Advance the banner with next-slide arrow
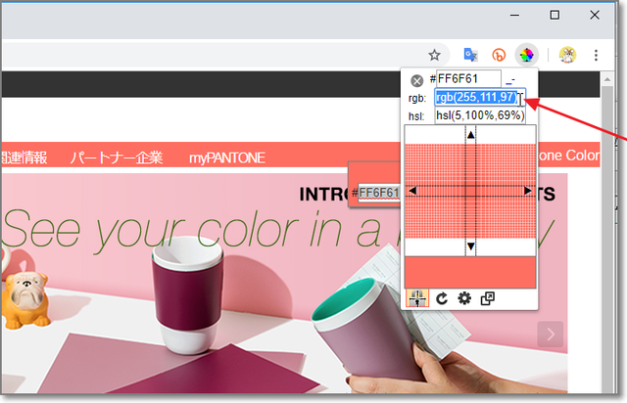 tap(551, 335)
